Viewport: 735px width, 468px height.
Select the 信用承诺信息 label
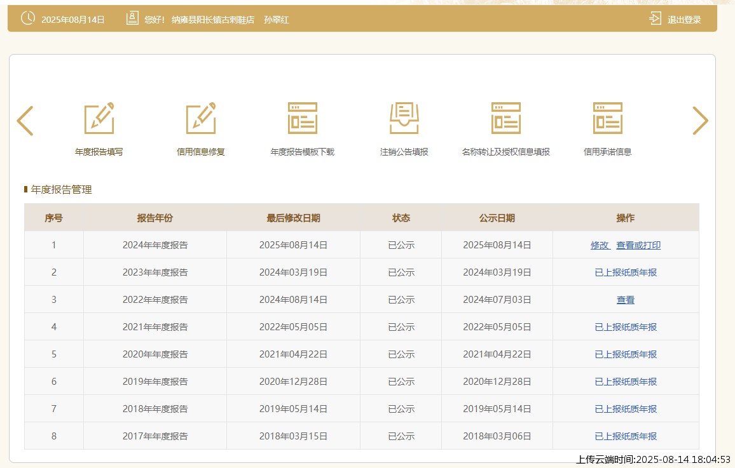607,152
